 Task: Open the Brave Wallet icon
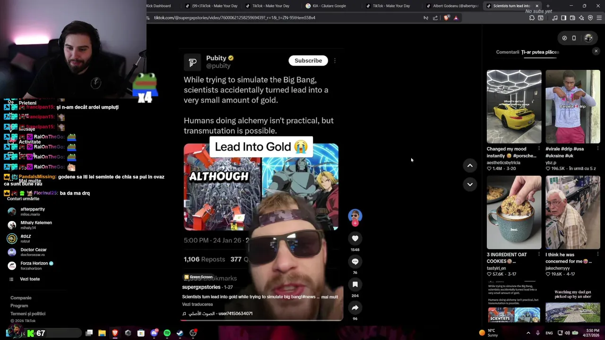click(x=572, y=18)
